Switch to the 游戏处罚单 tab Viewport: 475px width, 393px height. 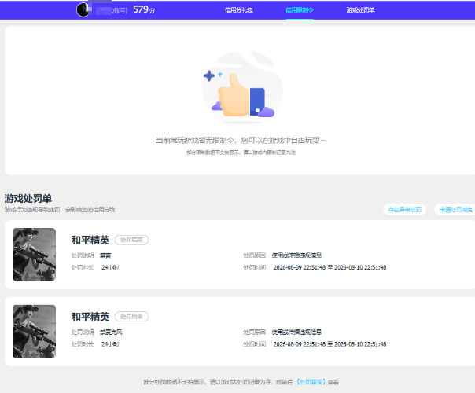tap(360, 10)
